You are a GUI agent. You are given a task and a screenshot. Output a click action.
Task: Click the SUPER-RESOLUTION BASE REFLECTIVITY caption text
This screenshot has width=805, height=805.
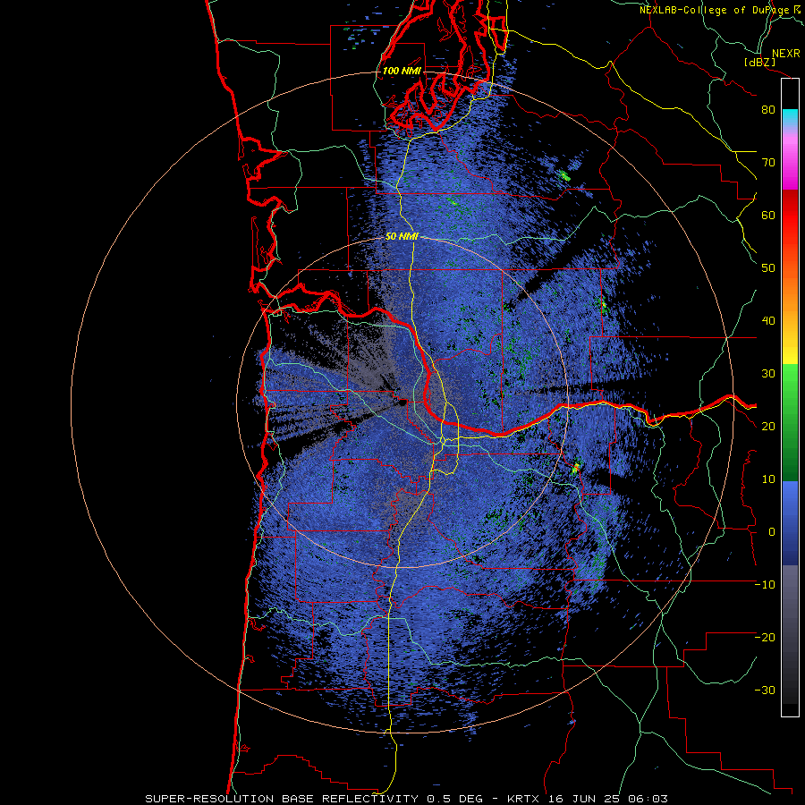pos(282,799)
